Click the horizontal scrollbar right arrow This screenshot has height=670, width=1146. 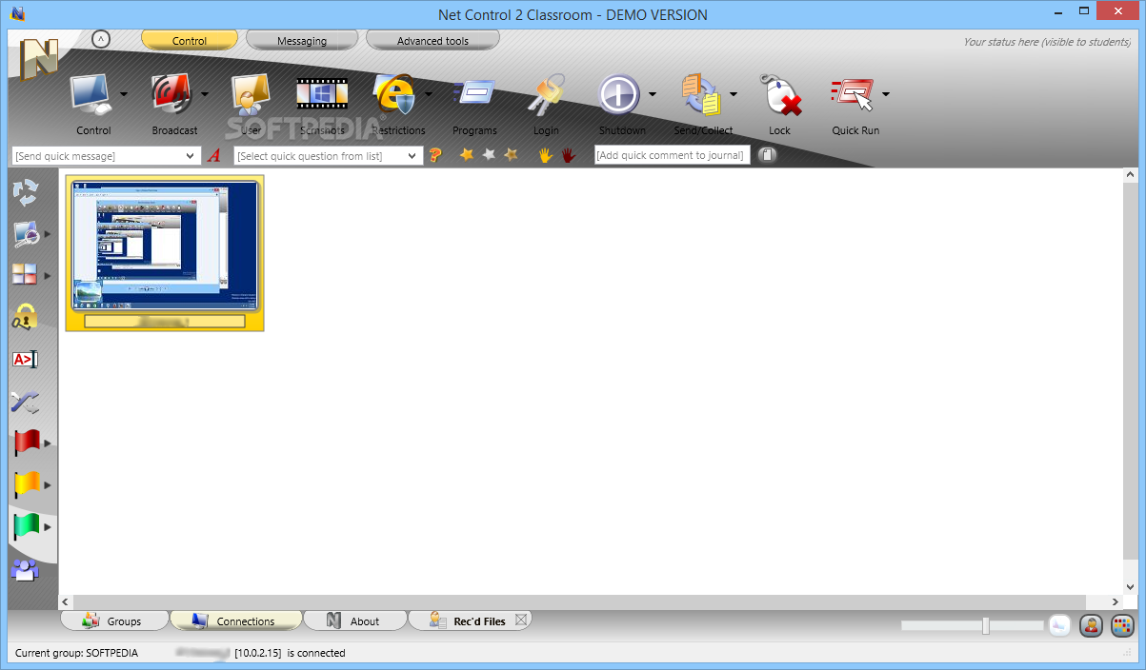(x=1116, y=601)
